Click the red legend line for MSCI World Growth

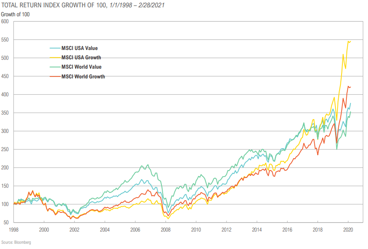[55, 77]
